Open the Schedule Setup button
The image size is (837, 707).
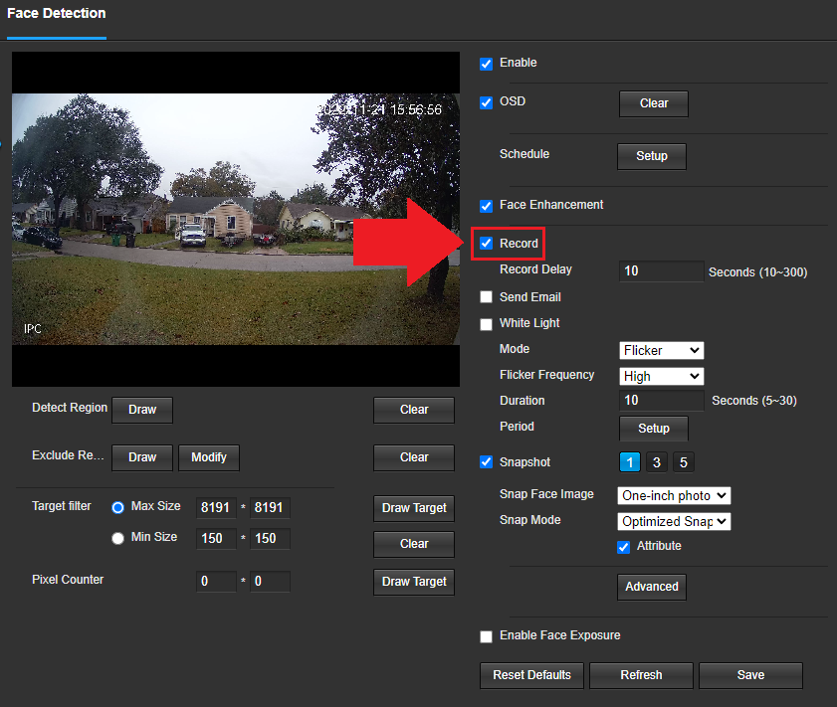[651, 156]
